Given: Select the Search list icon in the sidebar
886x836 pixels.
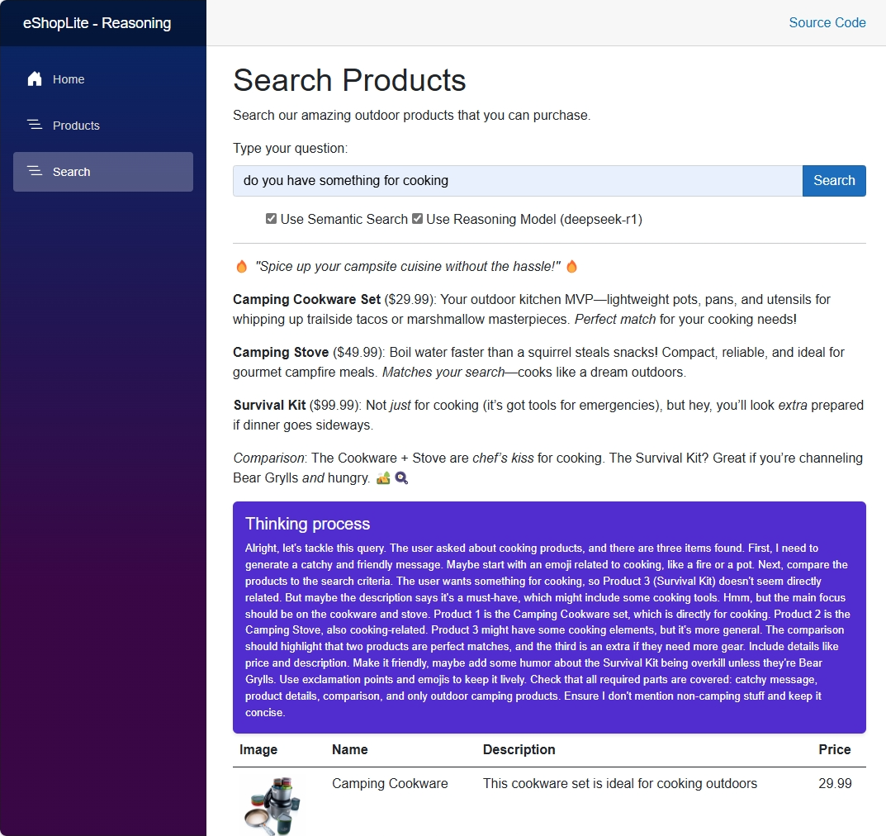Looking at the screenshot, I should click(x=35, y=171).
